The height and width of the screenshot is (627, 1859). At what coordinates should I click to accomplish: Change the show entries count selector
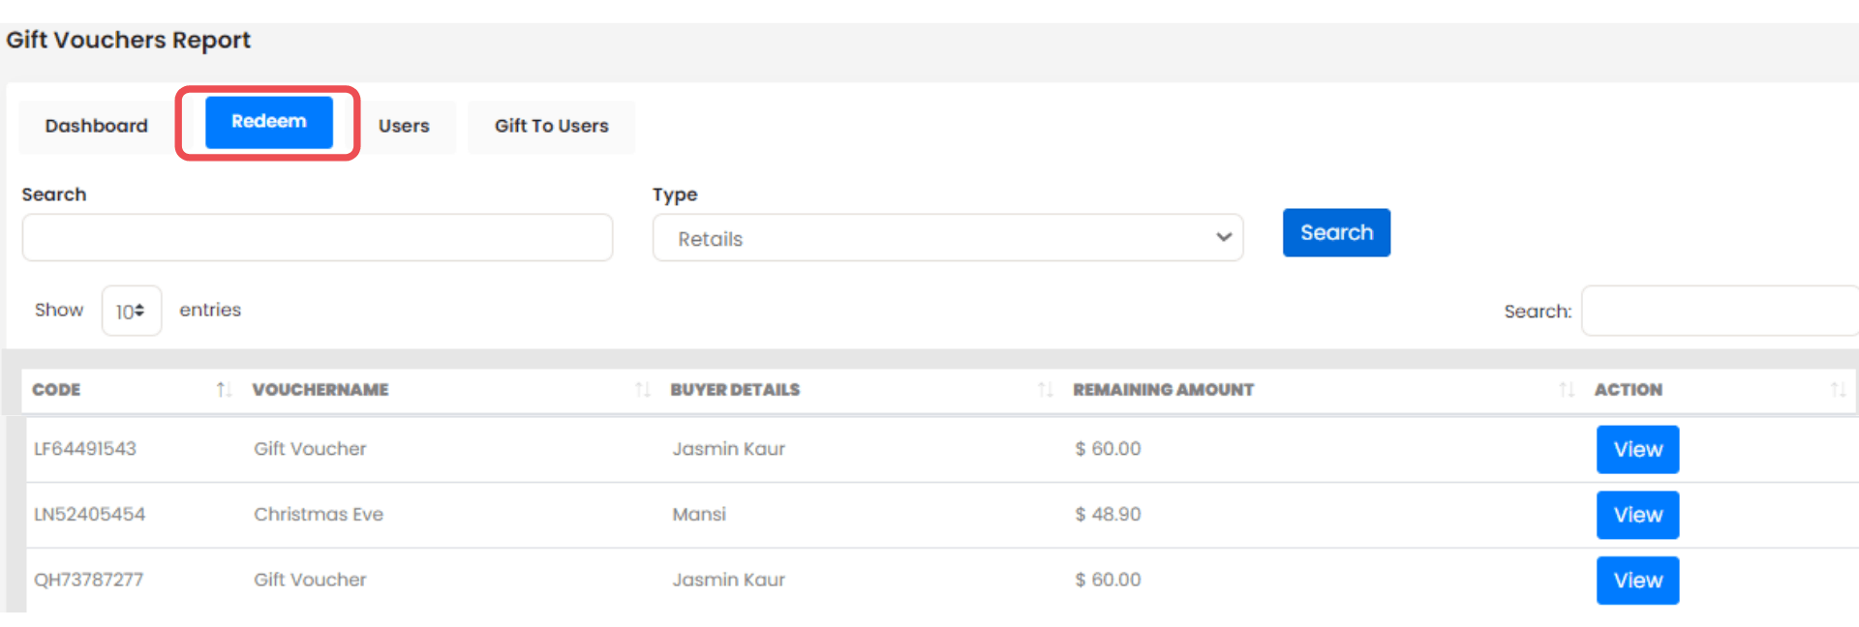[131, 312]
